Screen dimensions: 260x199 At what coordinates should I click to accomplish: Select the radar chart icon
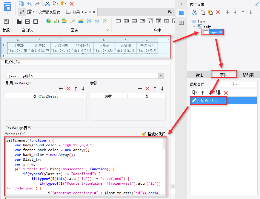(x=97, y=21)
